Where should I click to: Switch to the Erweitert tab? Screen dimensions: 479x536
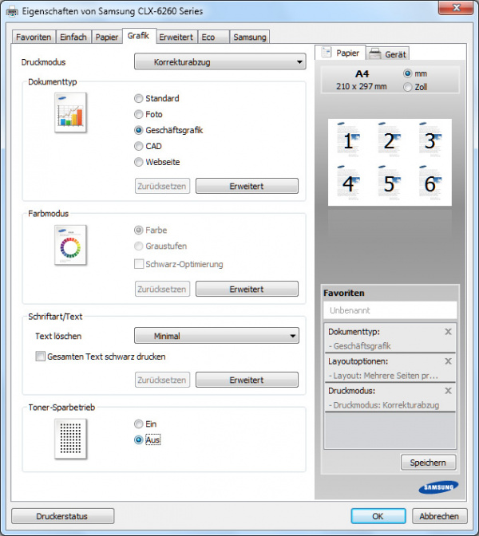point(175,37)
